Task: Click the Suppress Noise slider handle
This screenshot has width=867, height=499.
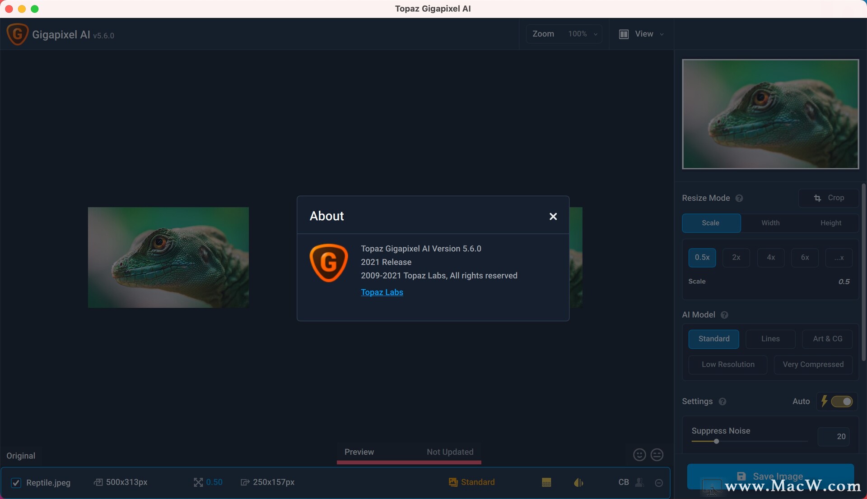Action: point(716,441)
